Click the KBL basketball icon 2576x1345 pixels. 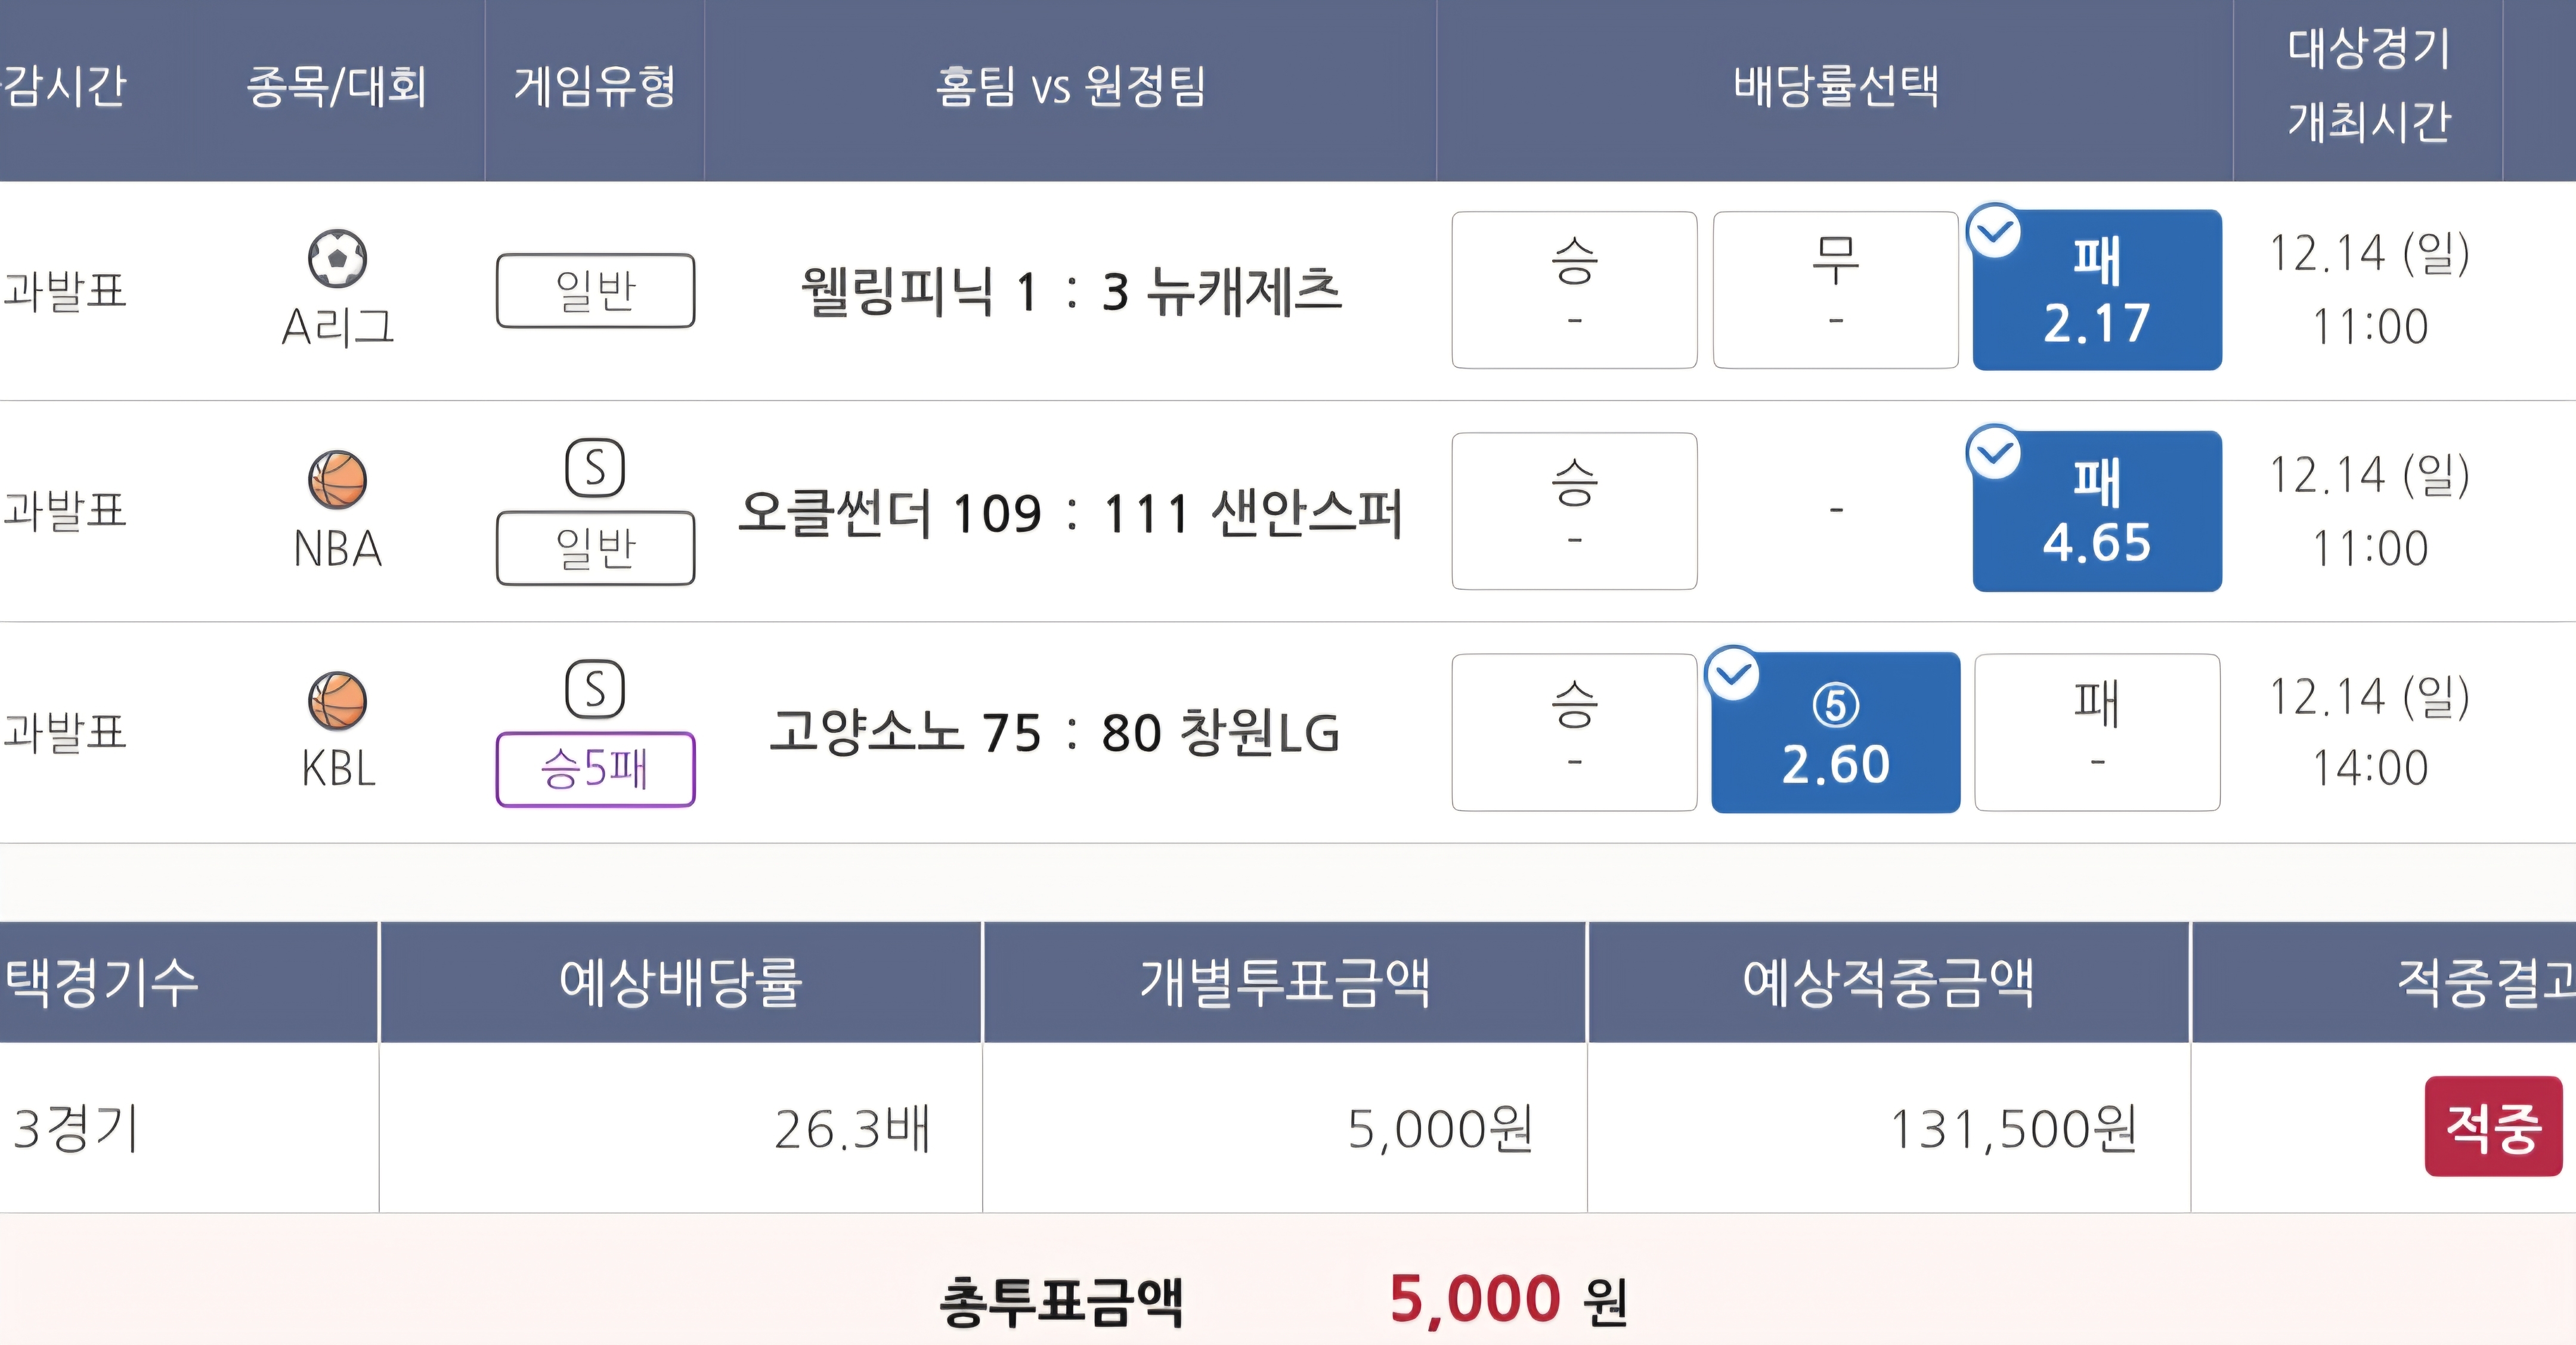[337, 700]
